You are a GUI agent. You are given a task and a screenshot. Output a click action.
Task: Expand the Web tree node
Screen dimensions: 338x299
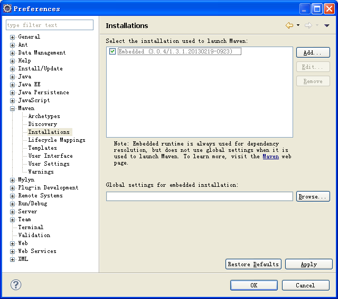[x=12, y=243]
